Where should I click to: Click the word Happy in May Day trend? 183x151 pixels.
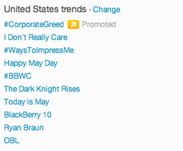(x=15, y=63)
